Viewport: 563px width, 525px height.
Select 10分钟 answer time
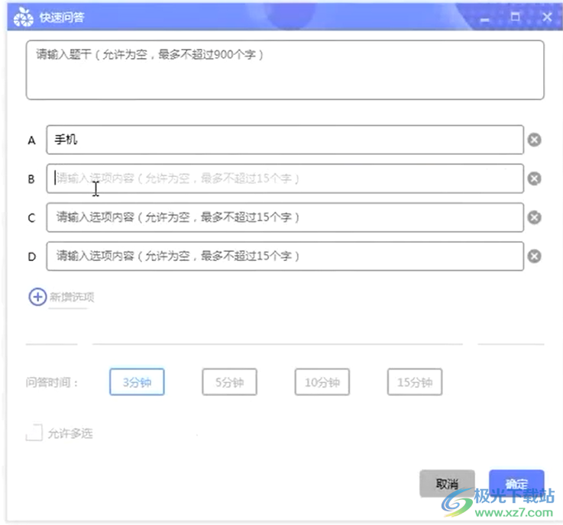(322, 382)
